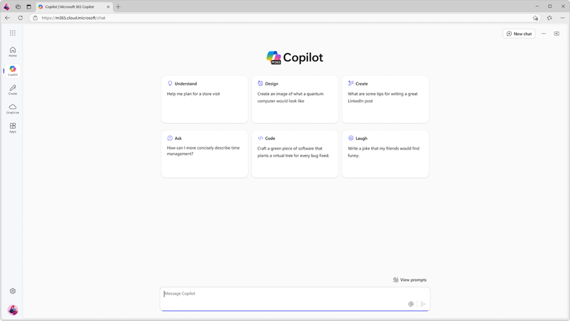570x321 pixels.
Task: Click View prompts
Action: point(410,280)
